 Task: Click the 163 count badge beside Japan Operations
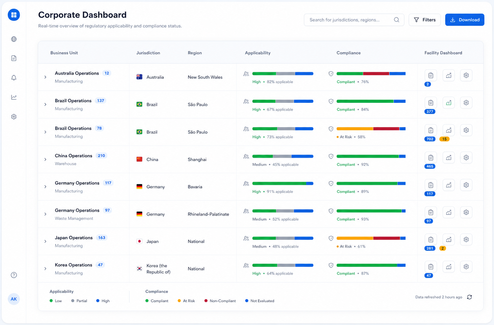click(x=102, y=238)
